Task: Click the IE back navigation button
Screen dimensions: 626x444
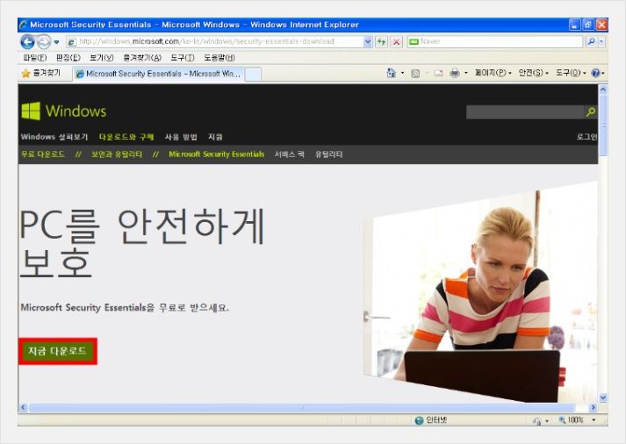Action: click(x=27, y=41)
